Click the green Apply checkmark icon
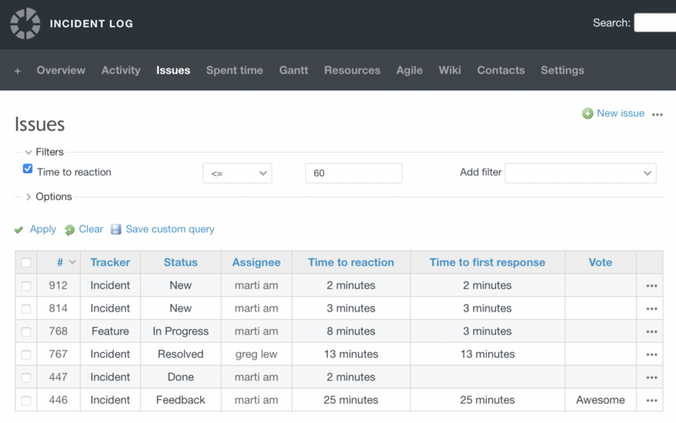 coord(19,230)
